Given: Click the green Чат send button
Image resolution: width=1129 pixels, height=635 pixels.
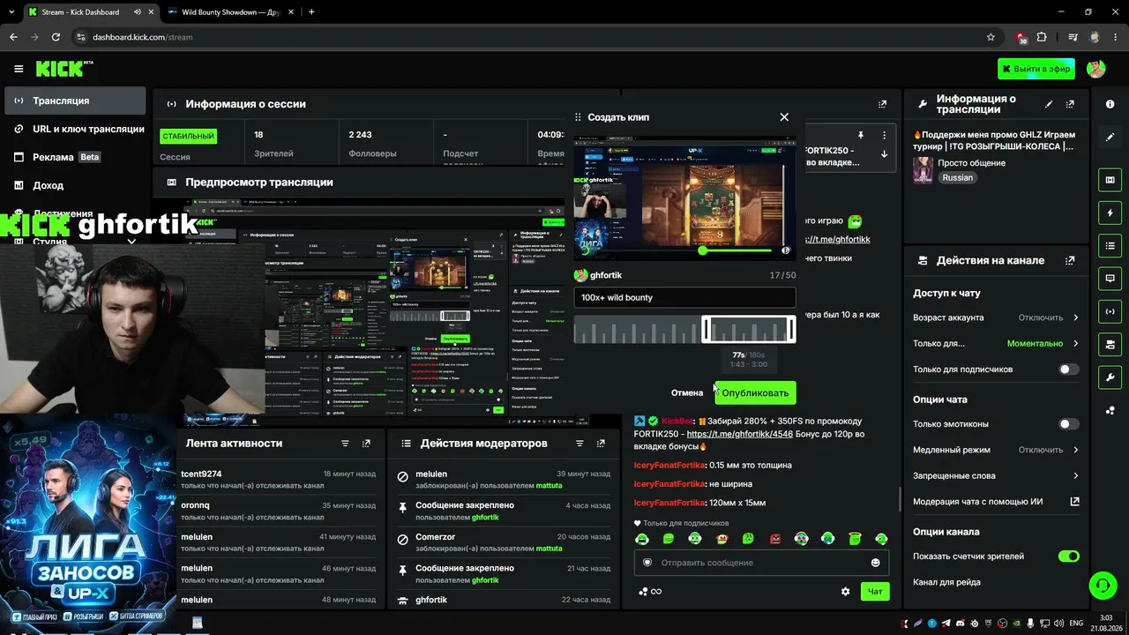Looking at the screenshot, I should click(875, 592).
